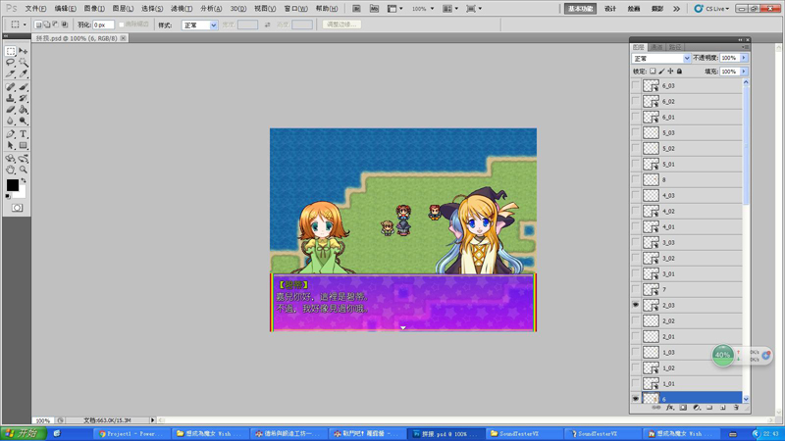785x441 pixels.
Task: Open CS Live services
Action: 711,9
